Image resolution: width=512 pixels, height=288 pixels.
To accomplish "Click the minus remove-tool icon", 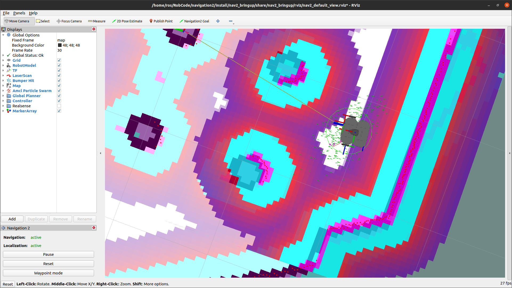I will [231, 21].
